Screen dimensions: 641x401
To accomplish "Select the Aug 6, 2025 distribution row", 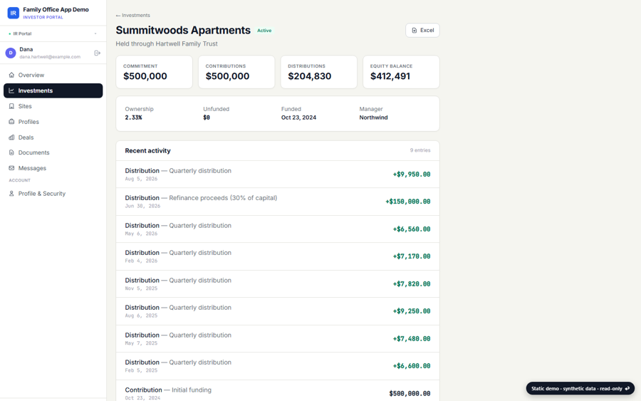I will pos(278,311).
